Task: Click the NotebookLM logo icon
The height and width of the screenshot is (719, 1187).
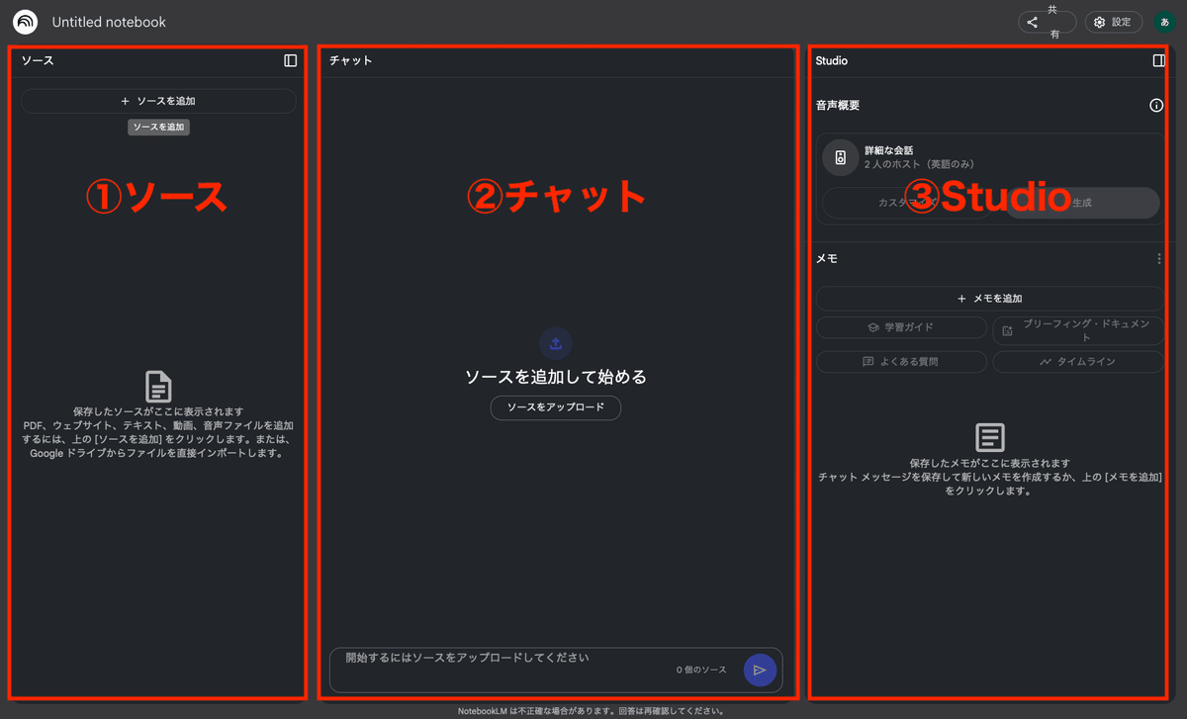Action: [25, 21]
